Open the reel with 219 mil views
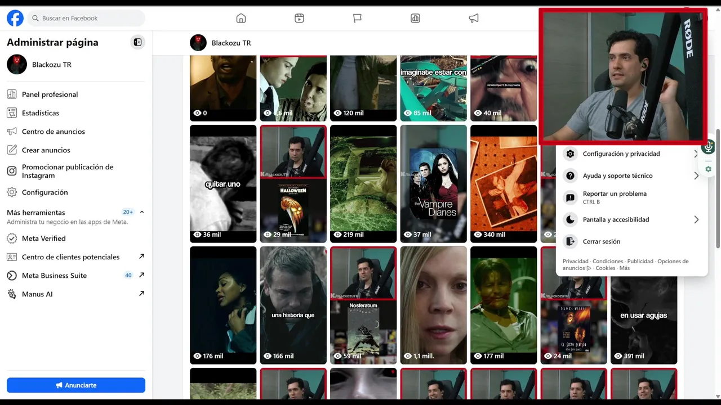Viewport: 721px width, 405px height. click(x=363, y=184)
